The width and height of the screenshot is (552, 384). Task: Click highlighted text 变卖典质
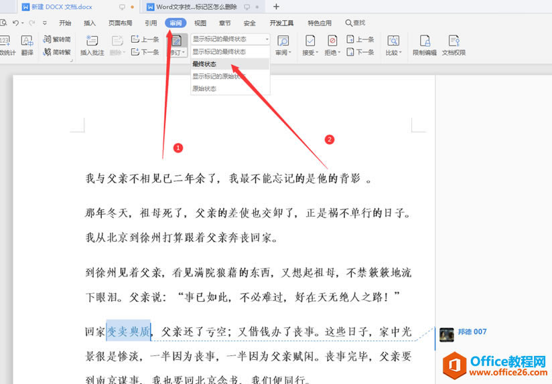coord(129,331)
